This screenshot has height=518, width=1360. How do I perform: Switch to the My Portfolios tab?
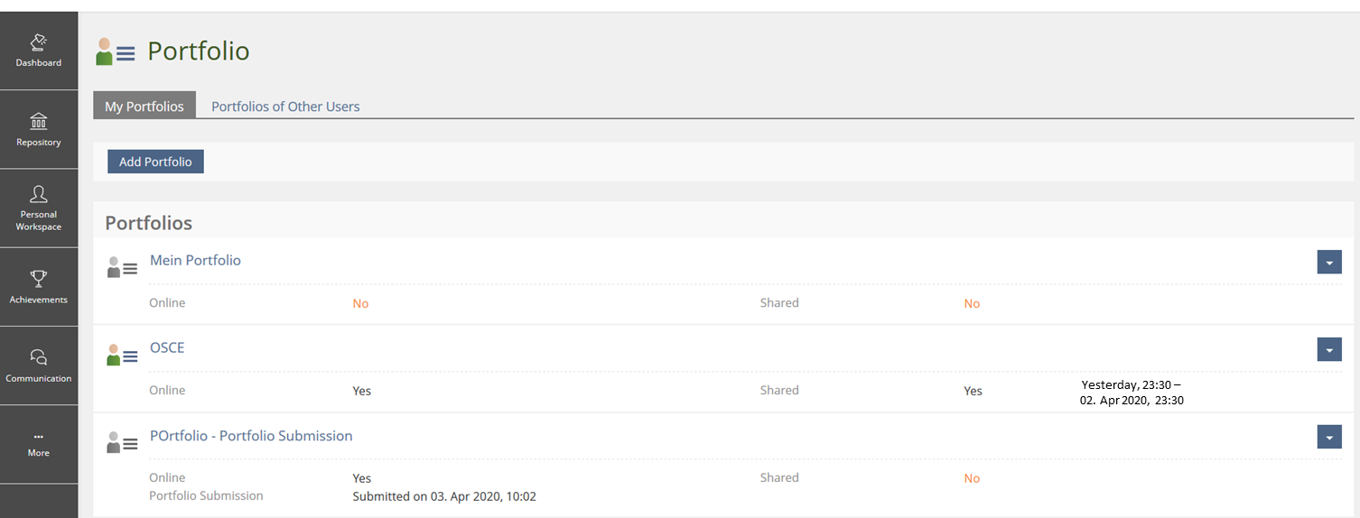click(x=144, y=106)
